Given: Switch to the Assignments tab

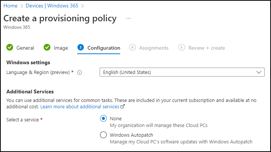Looking at the screenshot, I should pyautogui.click(x=154, y=48).
